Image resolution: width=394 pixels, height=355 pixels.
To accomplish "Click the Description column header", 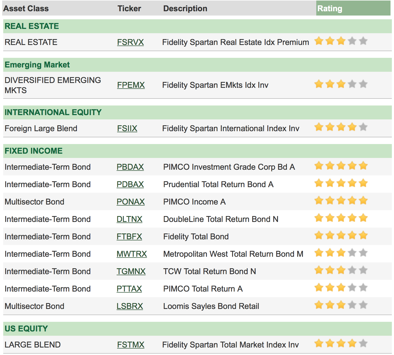I will tap(185, 9).
